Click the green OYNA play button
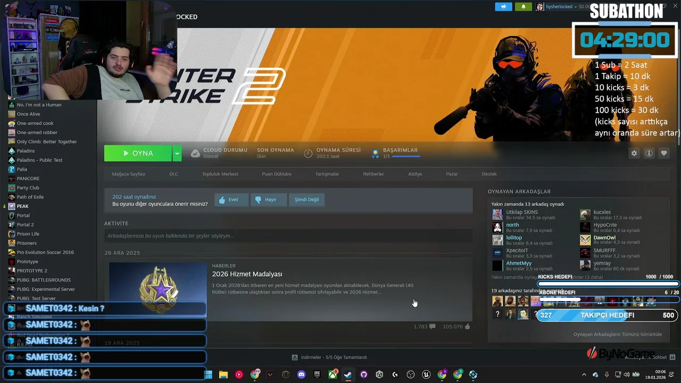Screen dimensions: 681x383 [x=138, y=153]
